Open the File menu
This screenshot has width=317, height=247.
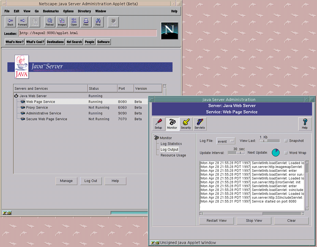point(7,11)
